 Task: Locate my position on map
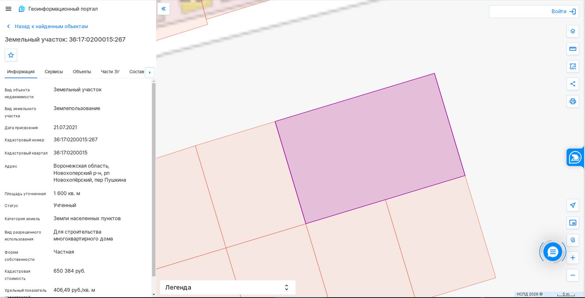(573, 205)
